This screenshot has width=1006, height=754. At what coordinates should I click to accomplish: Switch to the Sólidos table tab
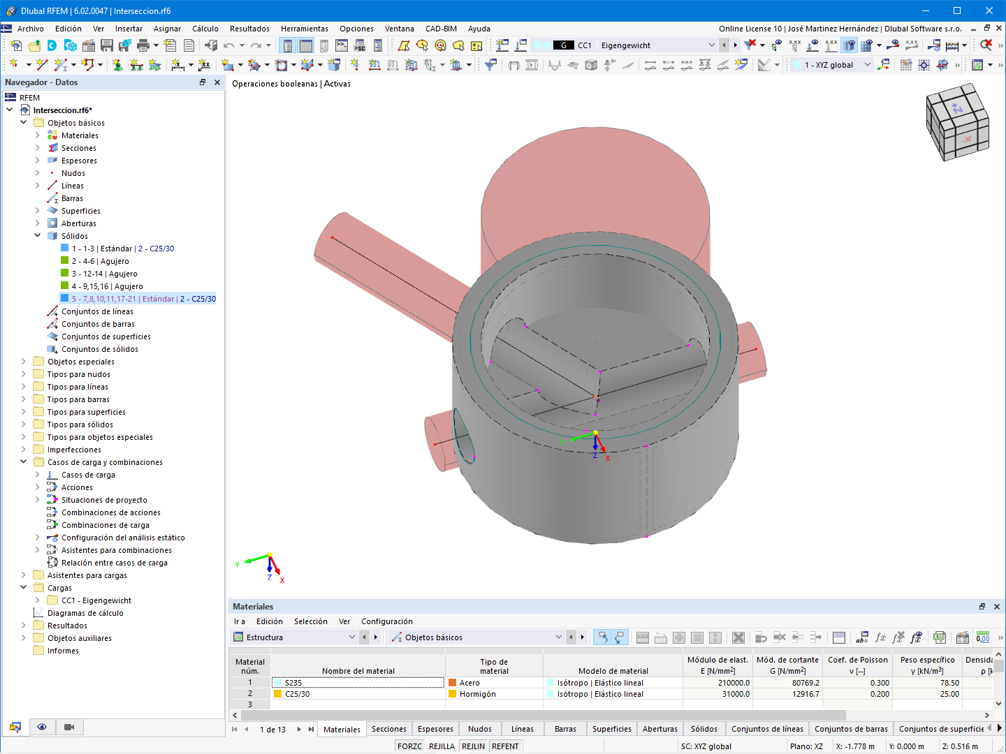(704, 730)
